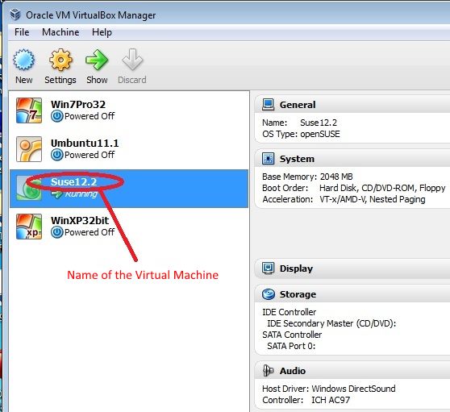Click the System section chip icon

pos(269,159)
